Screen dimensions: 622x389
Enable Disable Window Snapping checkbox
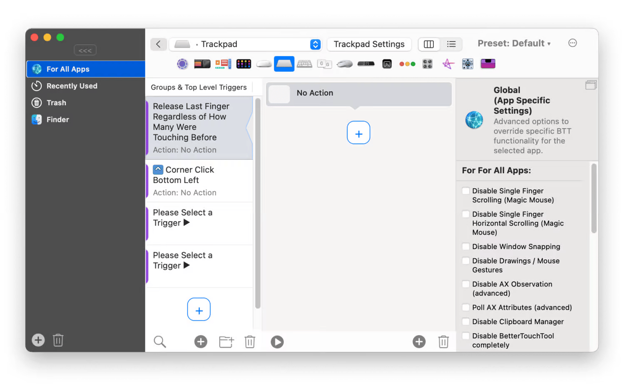pos(466,247)
